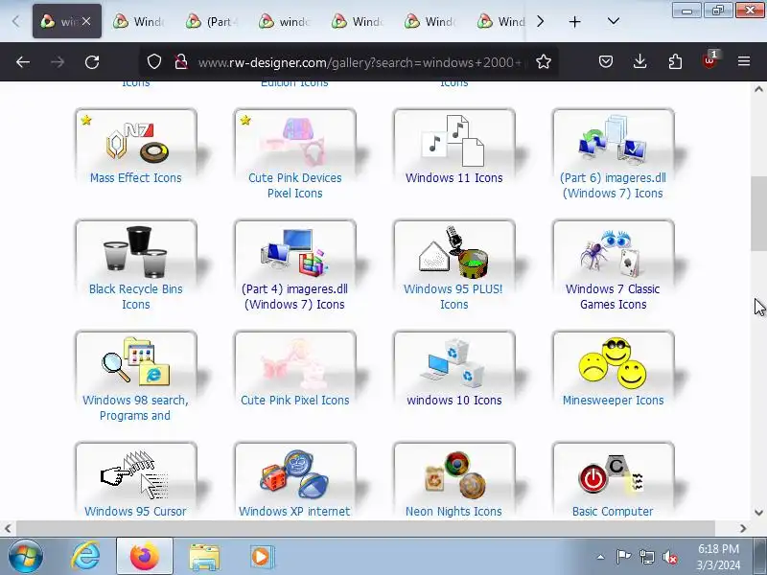
Task: Open the Downloads arrow icon
Action: pyautogui.click(x=639, y=61)
